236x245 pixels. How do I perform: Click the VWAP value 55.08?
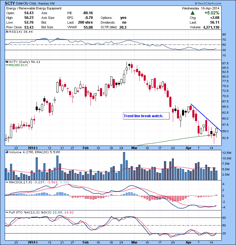pos(88,27)
